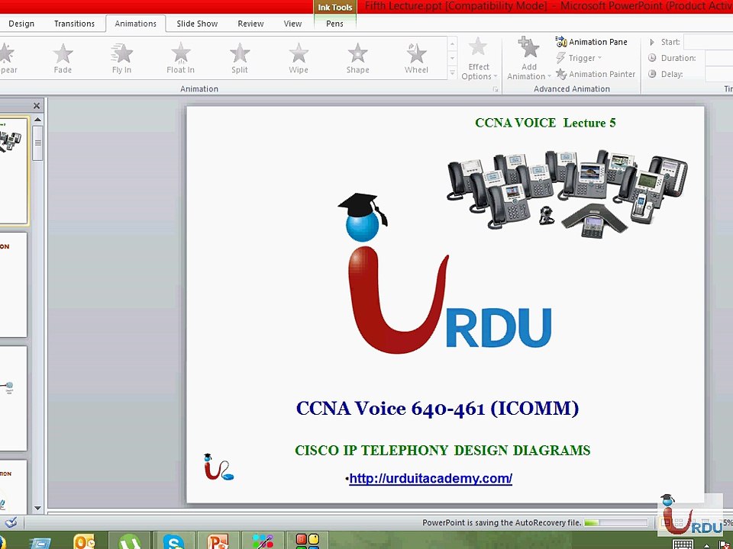Viewport: 733px width, 549px height.
Task: Open Effect Options menu
Action: coord(479,59)
